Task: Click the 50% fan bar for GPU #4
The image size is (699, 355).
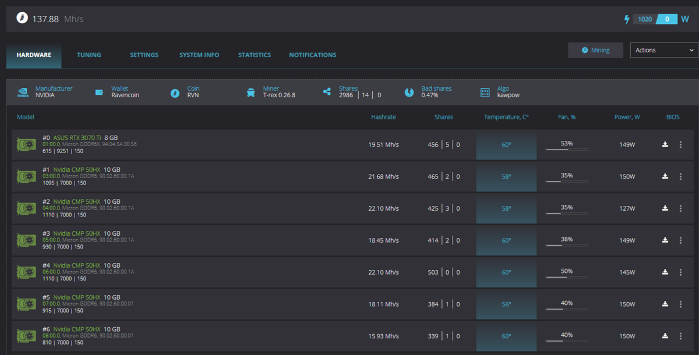Action: [567, 278]
